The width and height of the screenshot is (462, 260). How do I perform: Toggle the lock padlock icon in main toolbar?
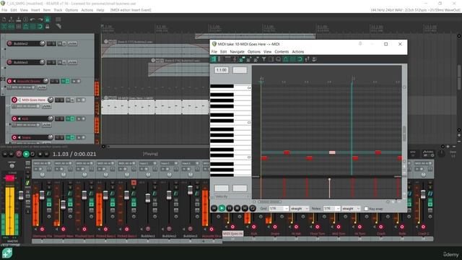48,27
